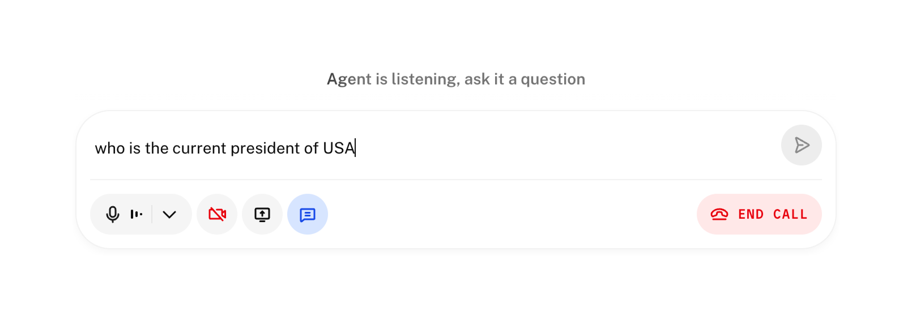Click the word "current" in the message
Screen dimensions: 912x328
(199, 148)
